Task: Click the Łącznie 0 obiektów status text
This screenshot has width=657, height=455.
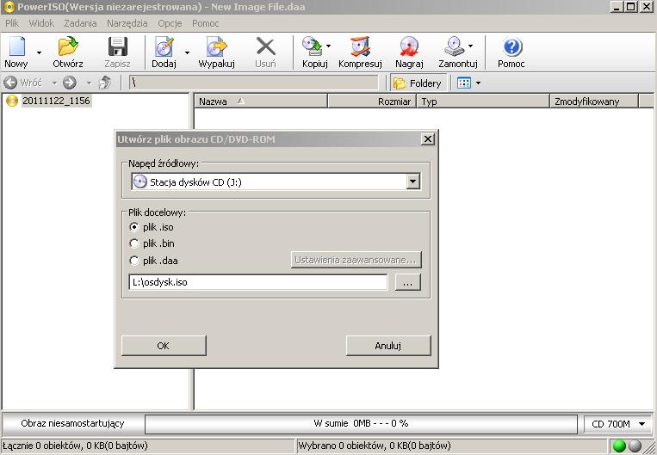Action: coord(75,446)
